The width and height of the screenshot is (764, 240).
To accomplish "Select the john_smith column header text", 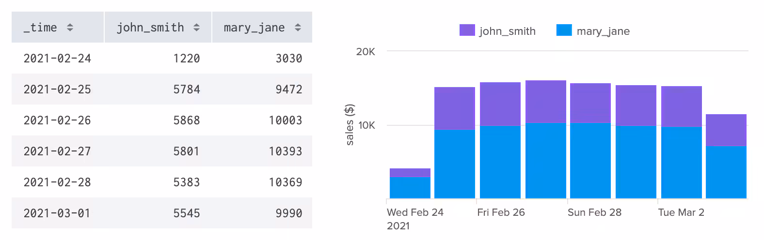I will pyautogui.click(x=150, y=28).
